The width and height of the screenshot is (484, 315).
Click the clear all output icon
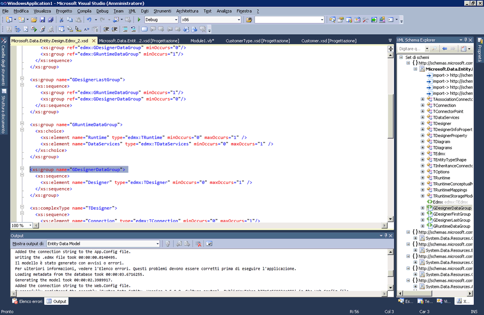point(198,244)
